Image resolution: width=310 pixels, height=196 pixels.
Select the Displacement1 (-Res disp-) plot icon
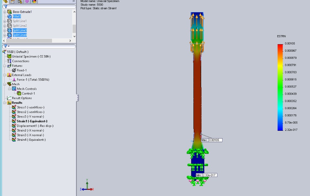click(14, 126)
